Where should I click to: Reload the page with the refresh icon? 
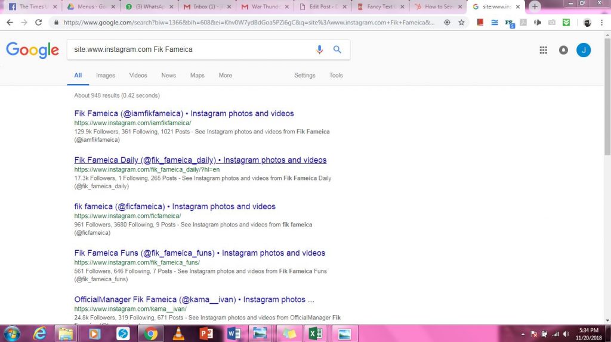38,23
